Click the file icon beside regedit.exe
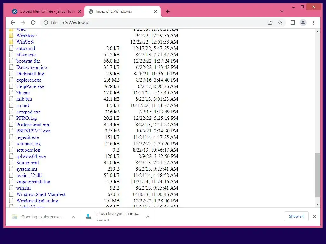Image resolution: width=326 pixels, height=244 pixels. tap(11, 137)
